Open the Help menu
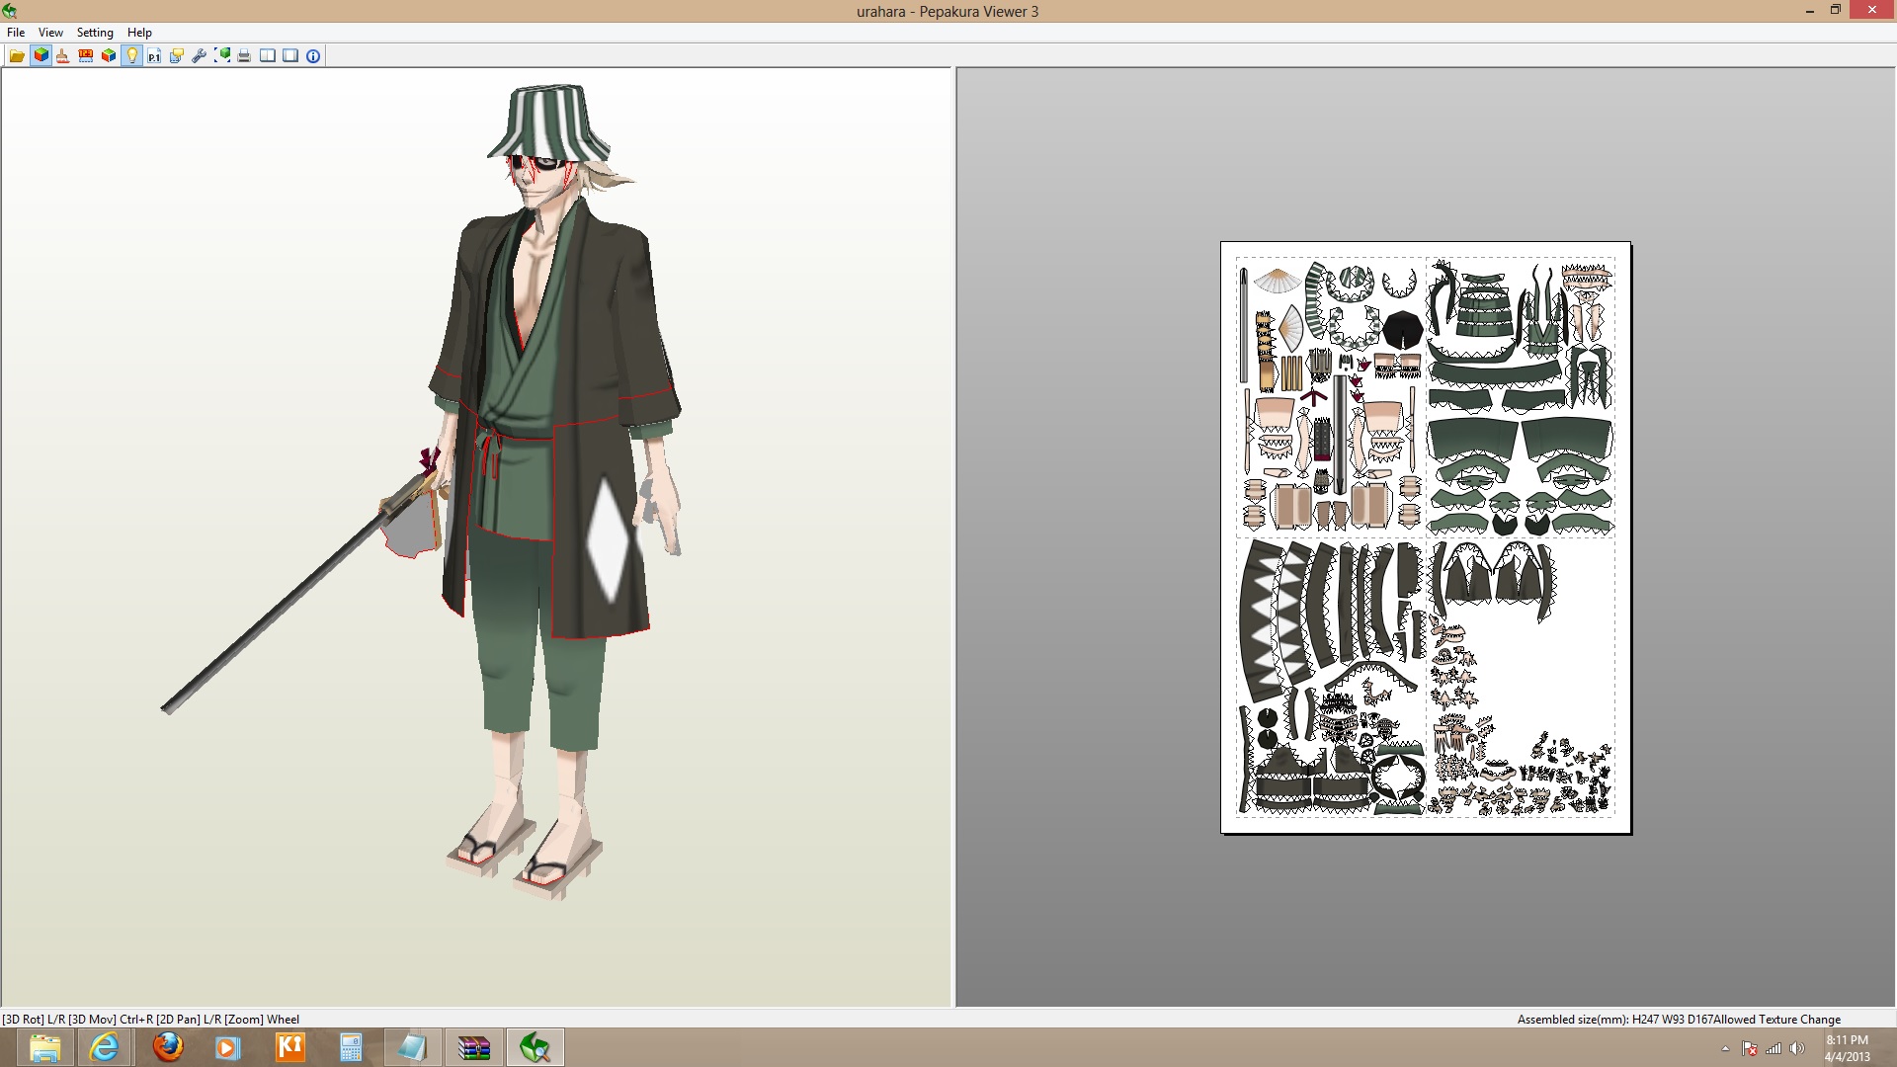 coord(139,32)
